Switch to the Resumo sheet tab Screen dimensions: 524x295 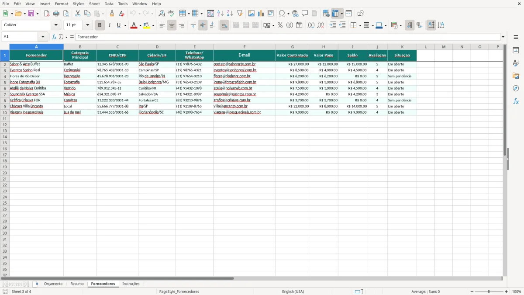[77, 284]
